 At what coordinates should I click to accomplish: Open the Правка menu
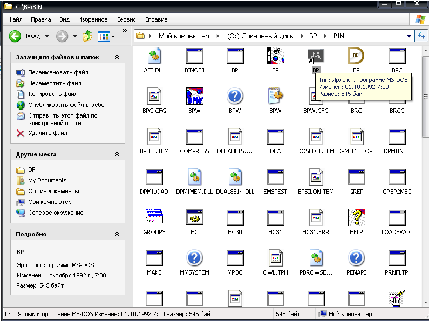41,19
